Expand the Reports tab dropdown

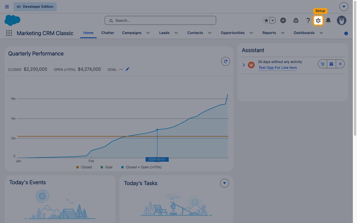[283, 33]
